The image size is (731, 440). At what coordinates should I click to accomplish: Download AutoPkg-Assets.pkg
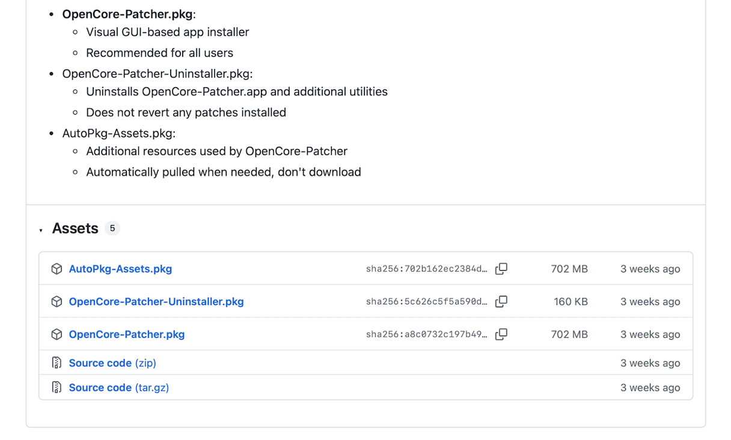120,269
